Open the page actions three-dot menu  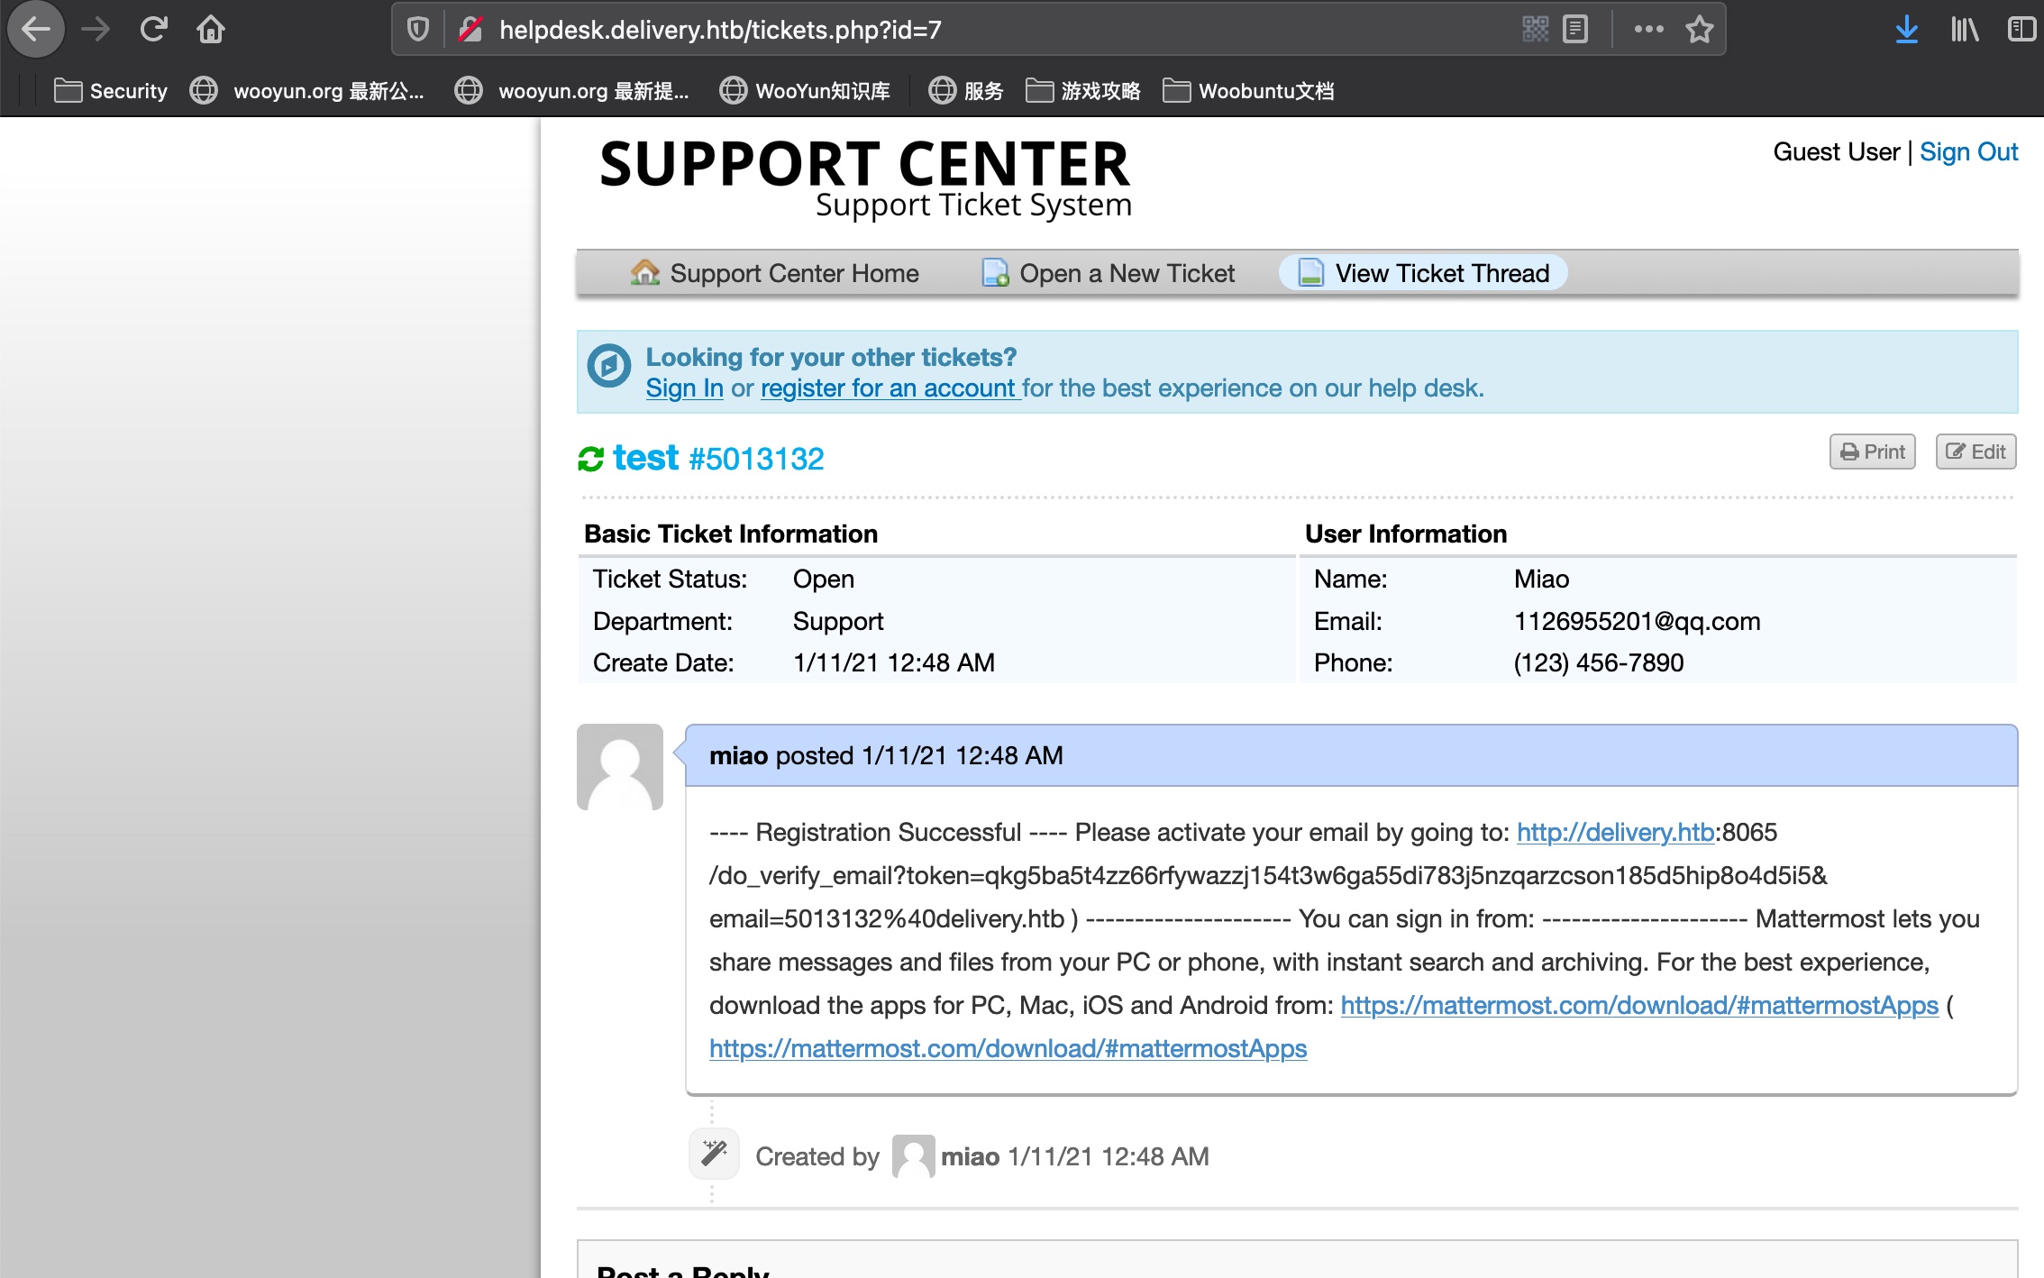click(x=1649, y=30)
